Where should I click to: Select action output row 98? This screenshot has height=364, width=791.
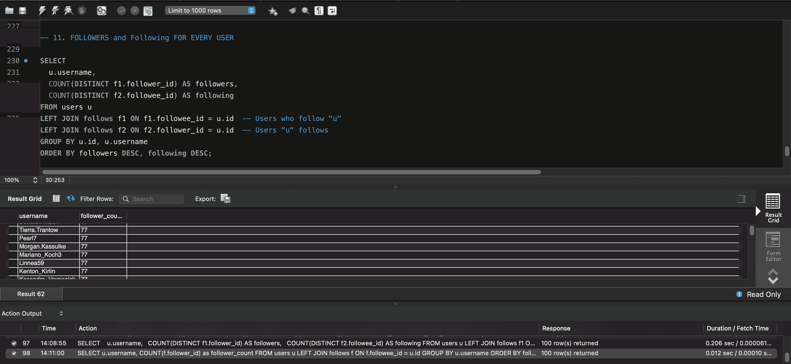(x=391, y=353)
